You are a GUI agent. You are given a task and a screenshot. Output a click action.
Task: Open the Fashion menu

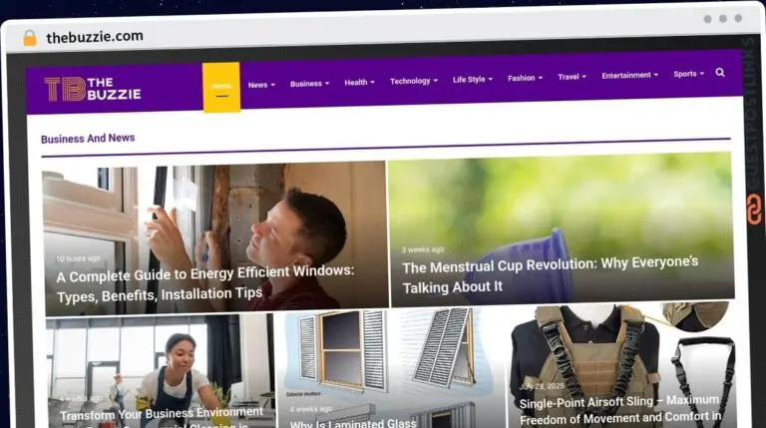coord(525,78)
